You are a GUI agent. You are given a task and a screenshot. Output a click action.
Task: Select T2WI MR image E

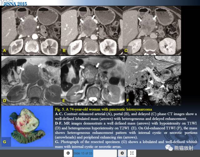(x=92, y=81)
